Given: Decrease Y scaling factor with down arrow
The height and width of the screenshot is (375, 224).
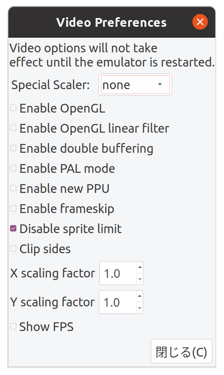Looking at the screenshot, I should coord(139,308).
